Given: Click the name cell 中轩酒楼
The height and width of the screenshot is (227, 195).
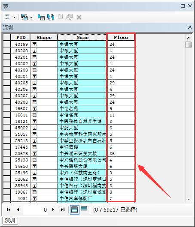Looking at the screenshot, I should click(x=82, y=147).
